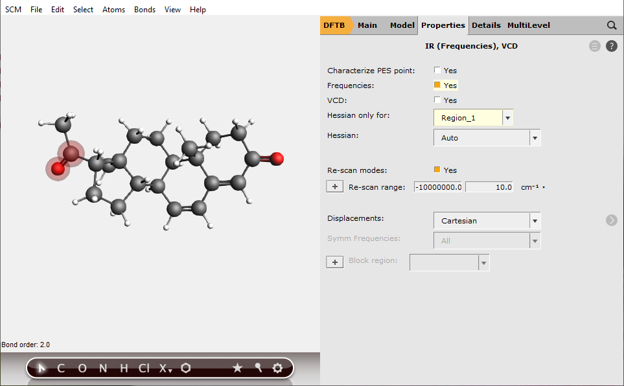Change the Hessian Auto dropdown
The width and height of the screenshot is (624, 386).
click(x=534, y=137)
